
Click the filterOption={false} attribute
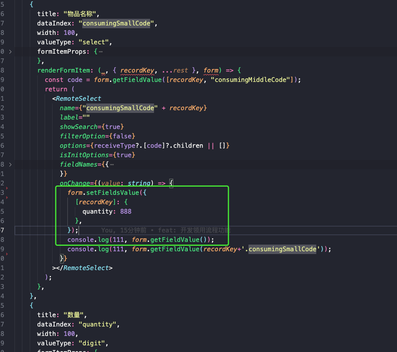pyautogui.click(x=97, y=136)
